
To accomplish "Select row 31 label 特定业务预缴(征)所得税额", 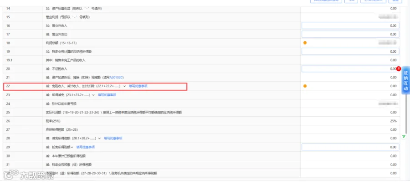I will click(68, 164).
